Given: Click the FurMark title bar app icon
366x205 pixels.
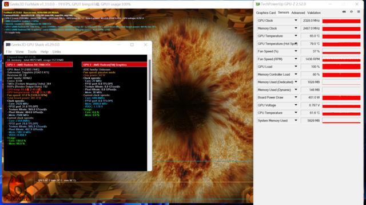Looking at the screenshot, I should pyautogui.click(x=6, y=4).
